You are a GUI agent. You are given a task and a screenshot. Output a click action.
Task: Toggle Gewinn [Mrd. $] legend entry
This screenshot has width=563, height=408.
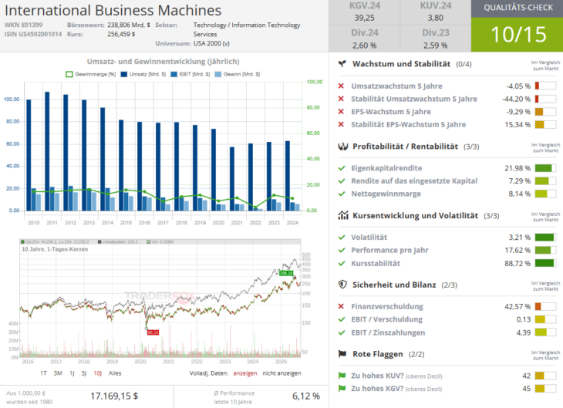click(x=238, y=74)
